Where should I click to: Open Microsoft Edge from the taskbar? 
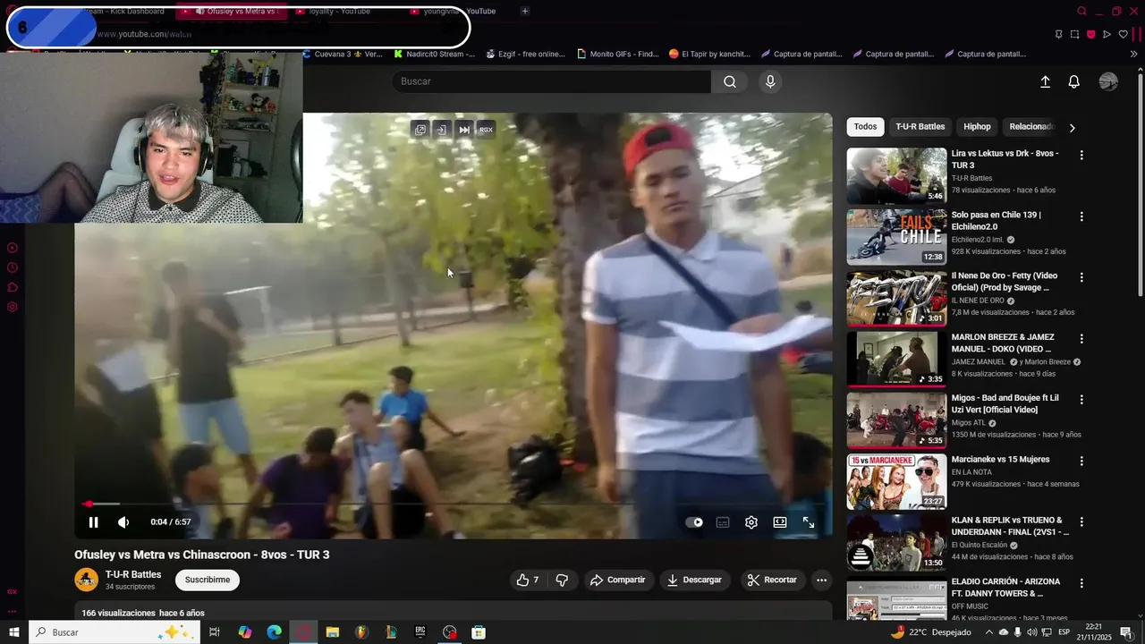point(274,632)
